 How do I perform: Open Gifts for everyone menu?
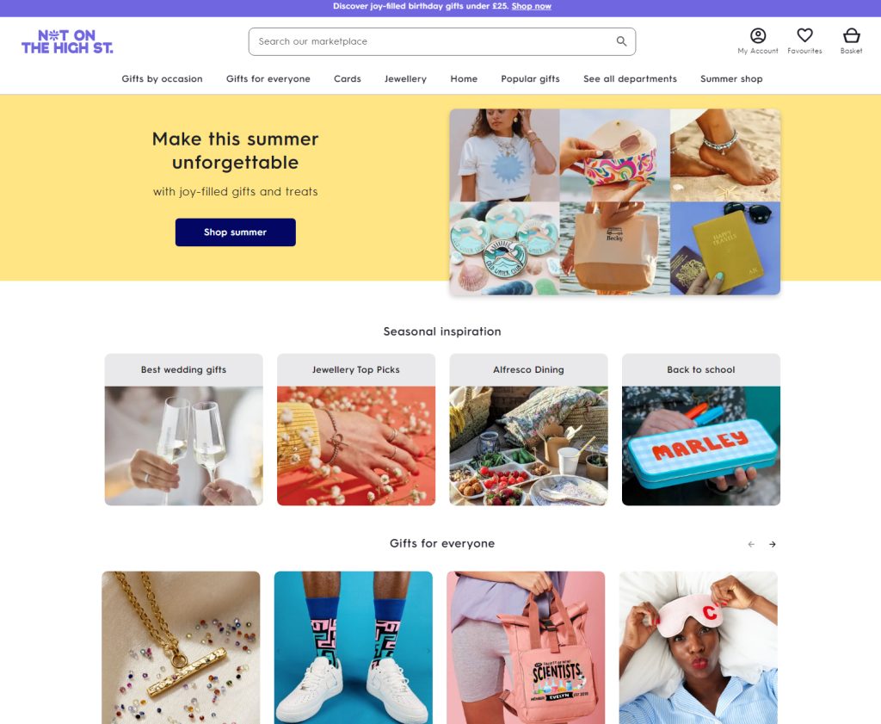click(x=268, y=78)
